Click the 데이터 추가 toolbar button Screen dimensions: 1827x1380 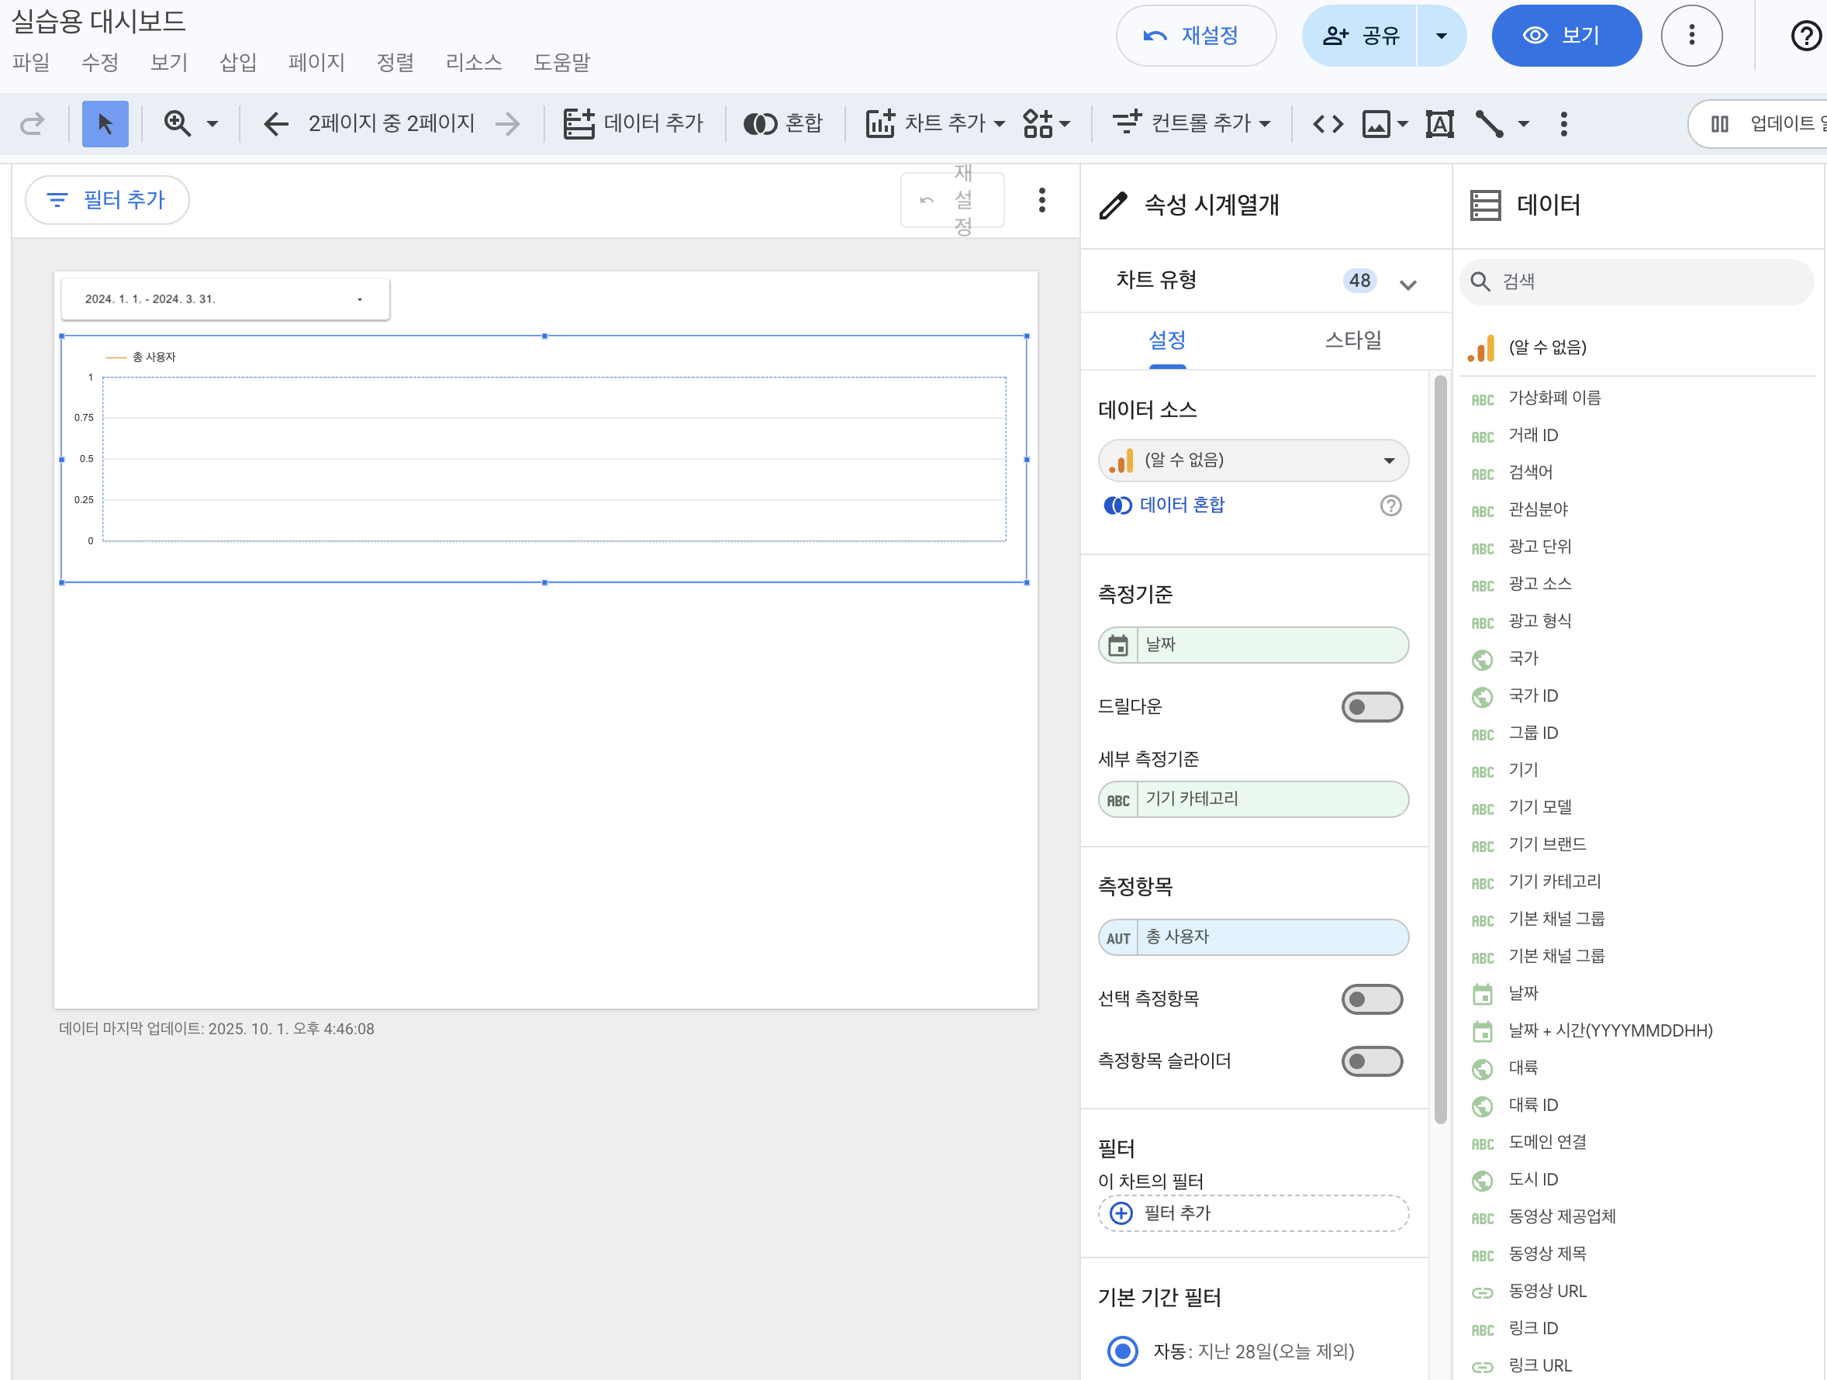633,124
